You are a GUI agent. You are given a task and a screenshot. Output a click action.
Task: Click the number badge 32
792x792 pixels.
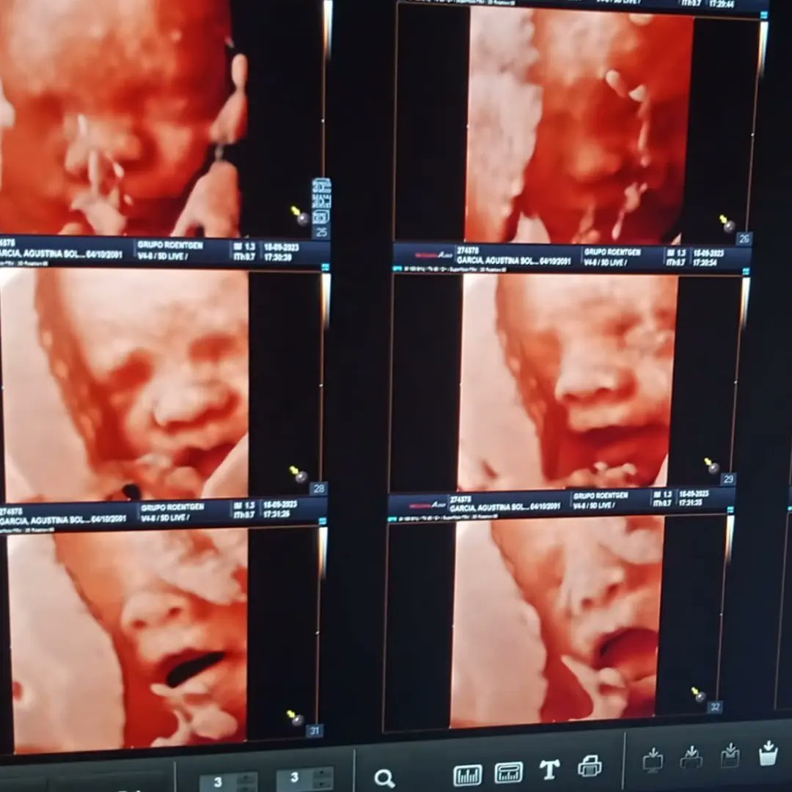(x=715, y=707)
